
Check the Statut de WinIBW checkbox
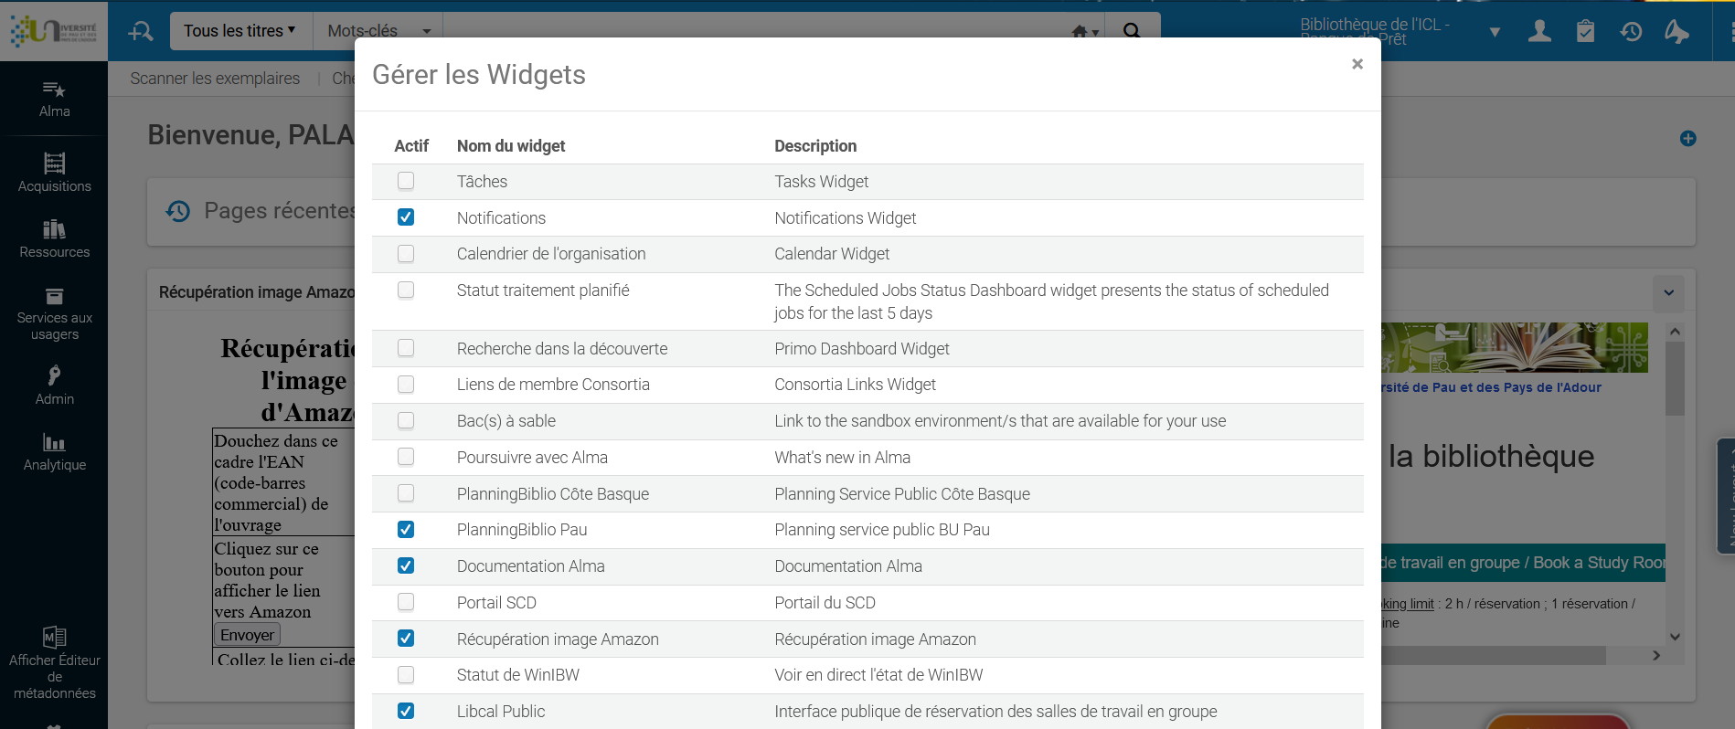(406, 675)
